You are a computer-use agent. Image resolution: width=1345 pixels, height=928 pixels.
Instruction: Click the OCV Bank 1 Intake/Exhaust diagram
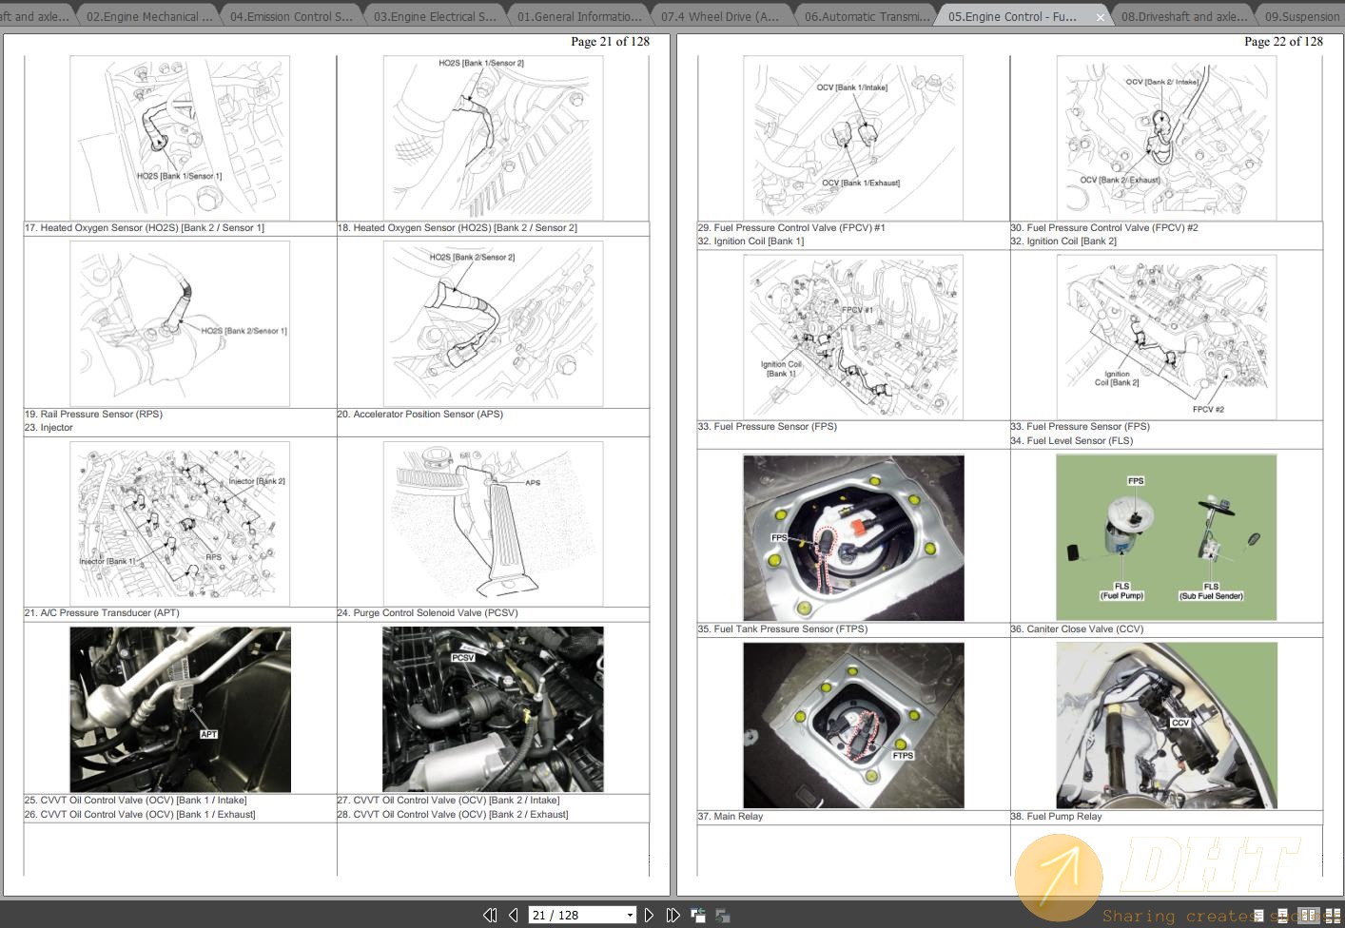[853, 138]
